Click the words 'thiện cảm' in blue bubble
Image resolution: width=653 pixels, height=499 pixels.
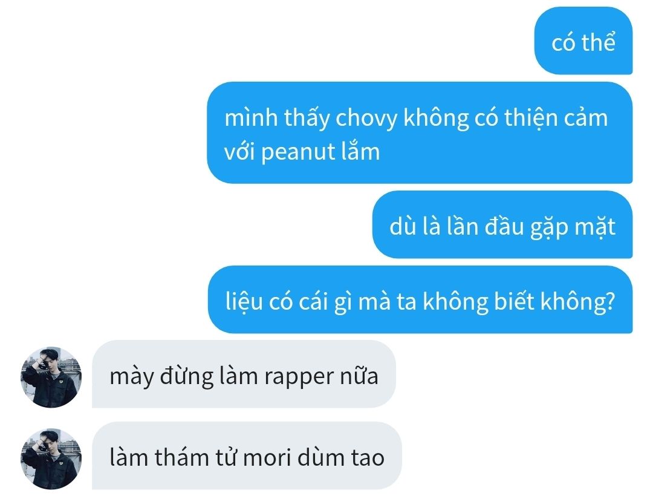click(x=556, y=118)
